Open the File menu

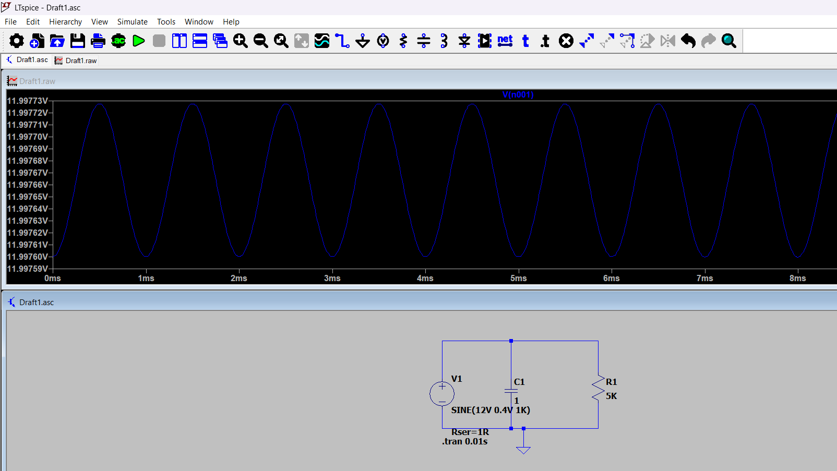pos(10,22)
